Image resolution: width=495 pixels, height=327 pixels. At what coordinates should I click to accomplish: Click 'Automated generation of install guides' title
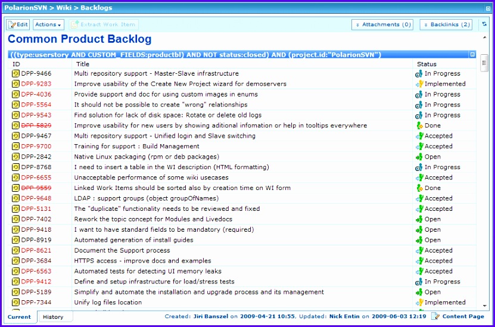[133, 241]
